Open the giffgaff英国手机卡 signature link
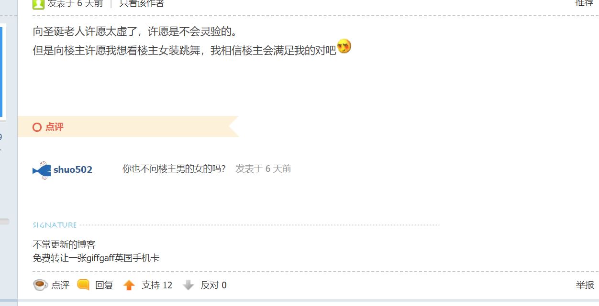 (96, 258)
